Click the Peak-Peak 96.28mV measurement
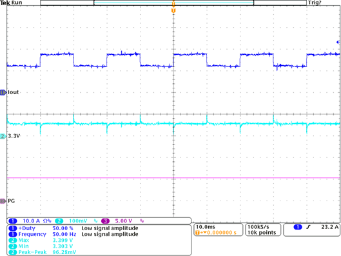 43,252
